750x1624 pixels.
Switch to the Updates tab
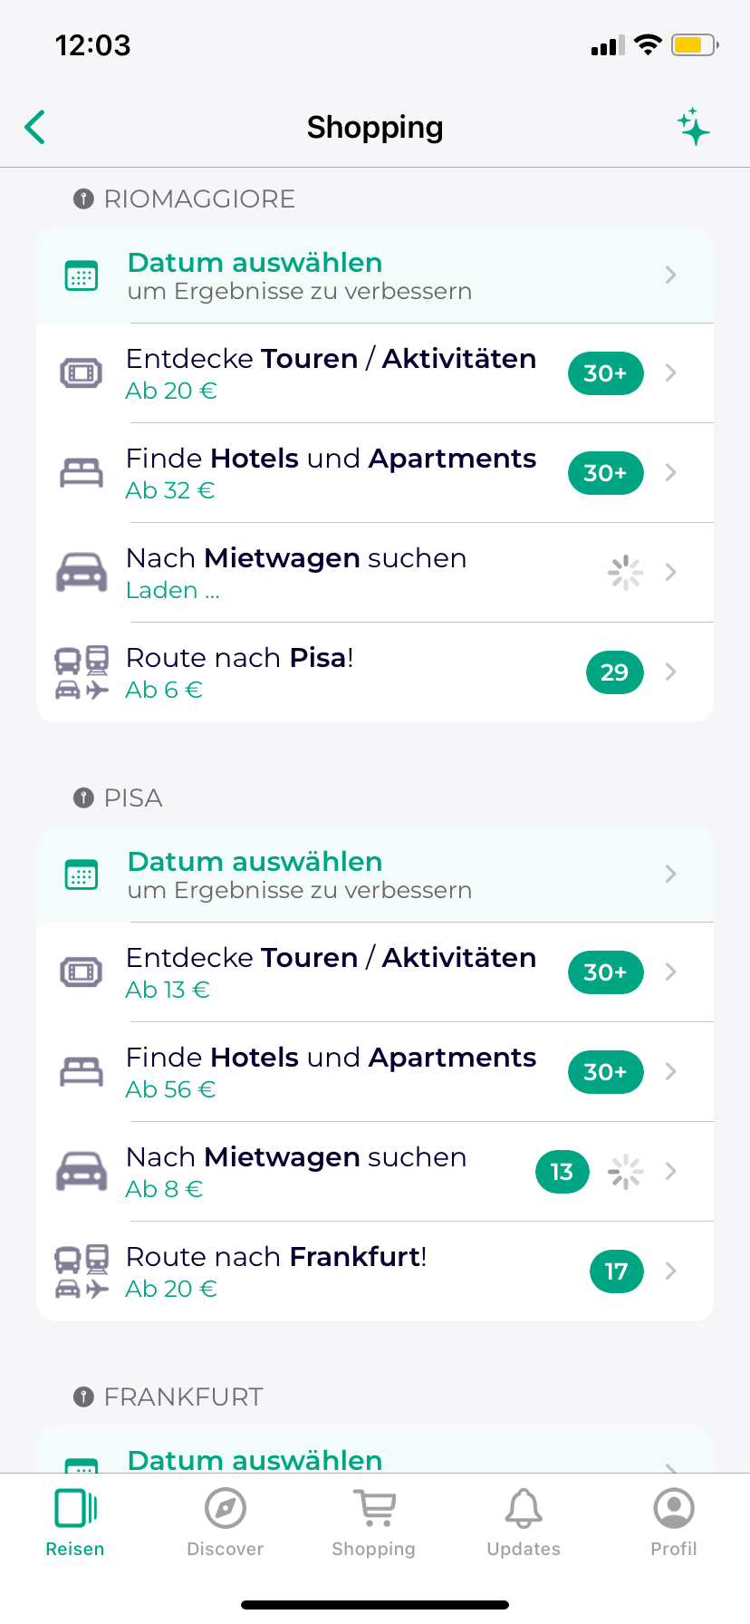[524, 1522]
